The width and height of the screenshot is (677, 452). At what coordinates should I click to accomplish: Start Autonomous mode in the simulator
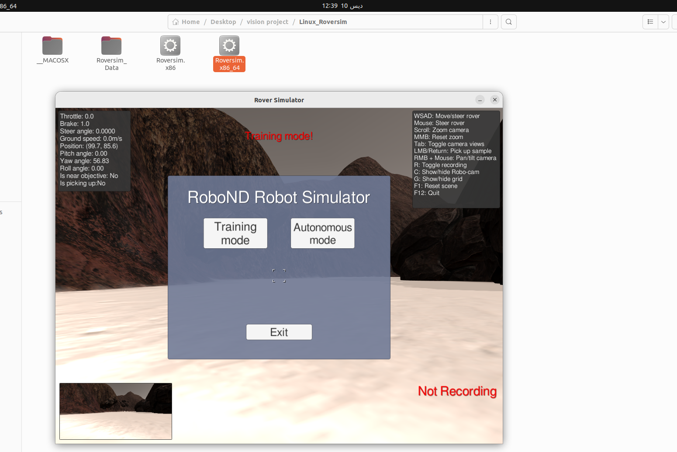(x=323, y=233)
